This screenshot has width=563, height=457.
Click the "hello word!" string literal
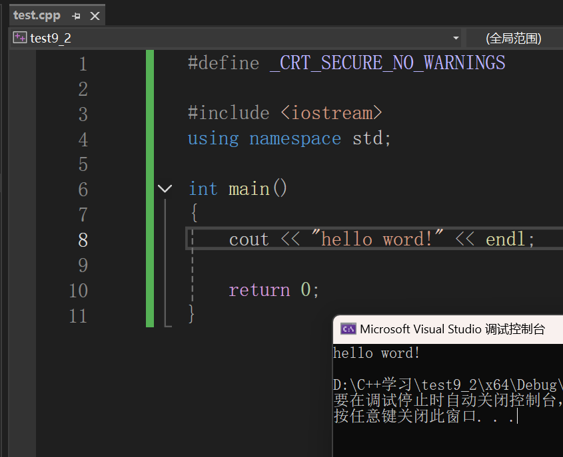tap(377, 238)
